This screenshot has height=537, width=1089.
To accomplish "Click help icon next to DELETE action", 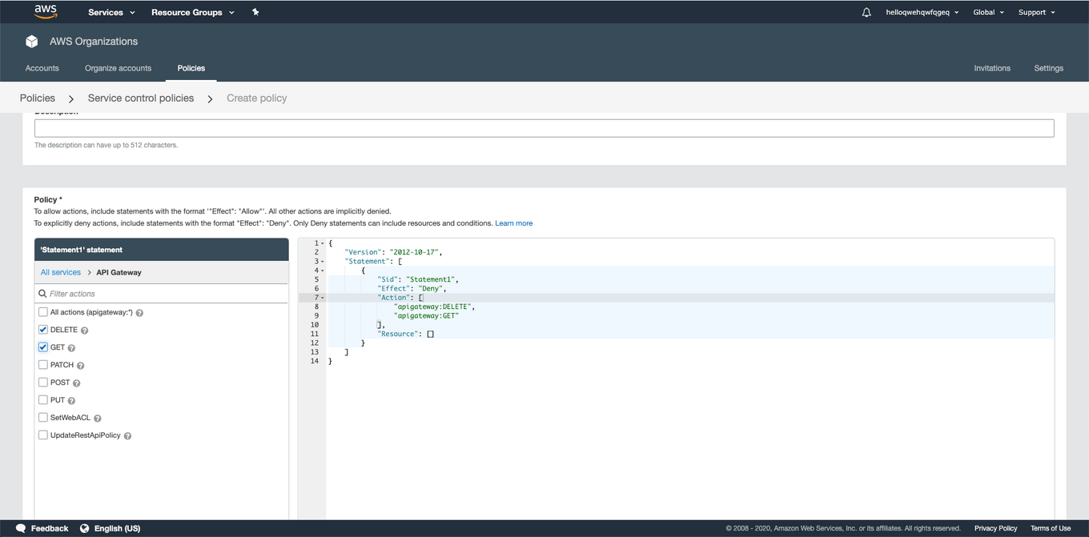I will 85,331.
